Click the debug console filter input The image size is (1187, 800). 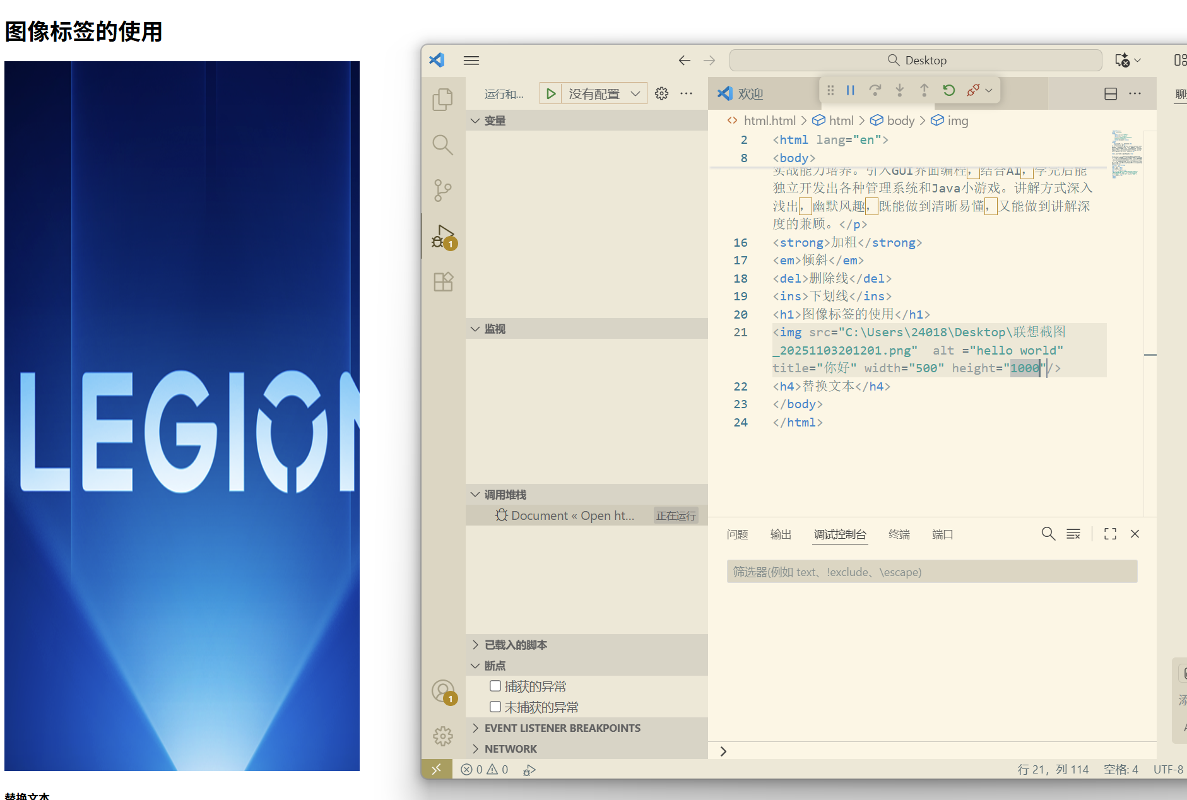pyautogui.click(x=932, y=572)
